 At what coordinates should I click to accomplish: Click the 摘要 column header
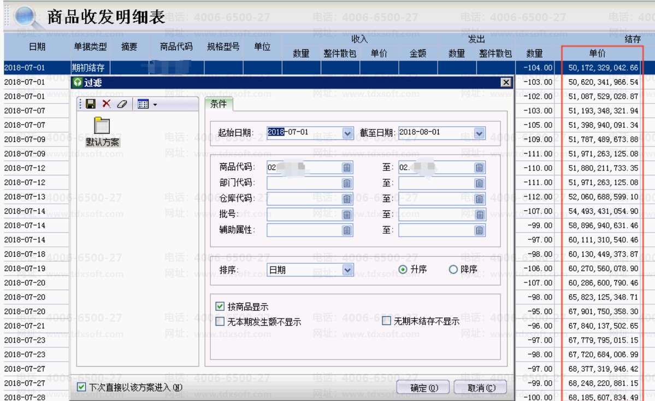tap(129, 47)
